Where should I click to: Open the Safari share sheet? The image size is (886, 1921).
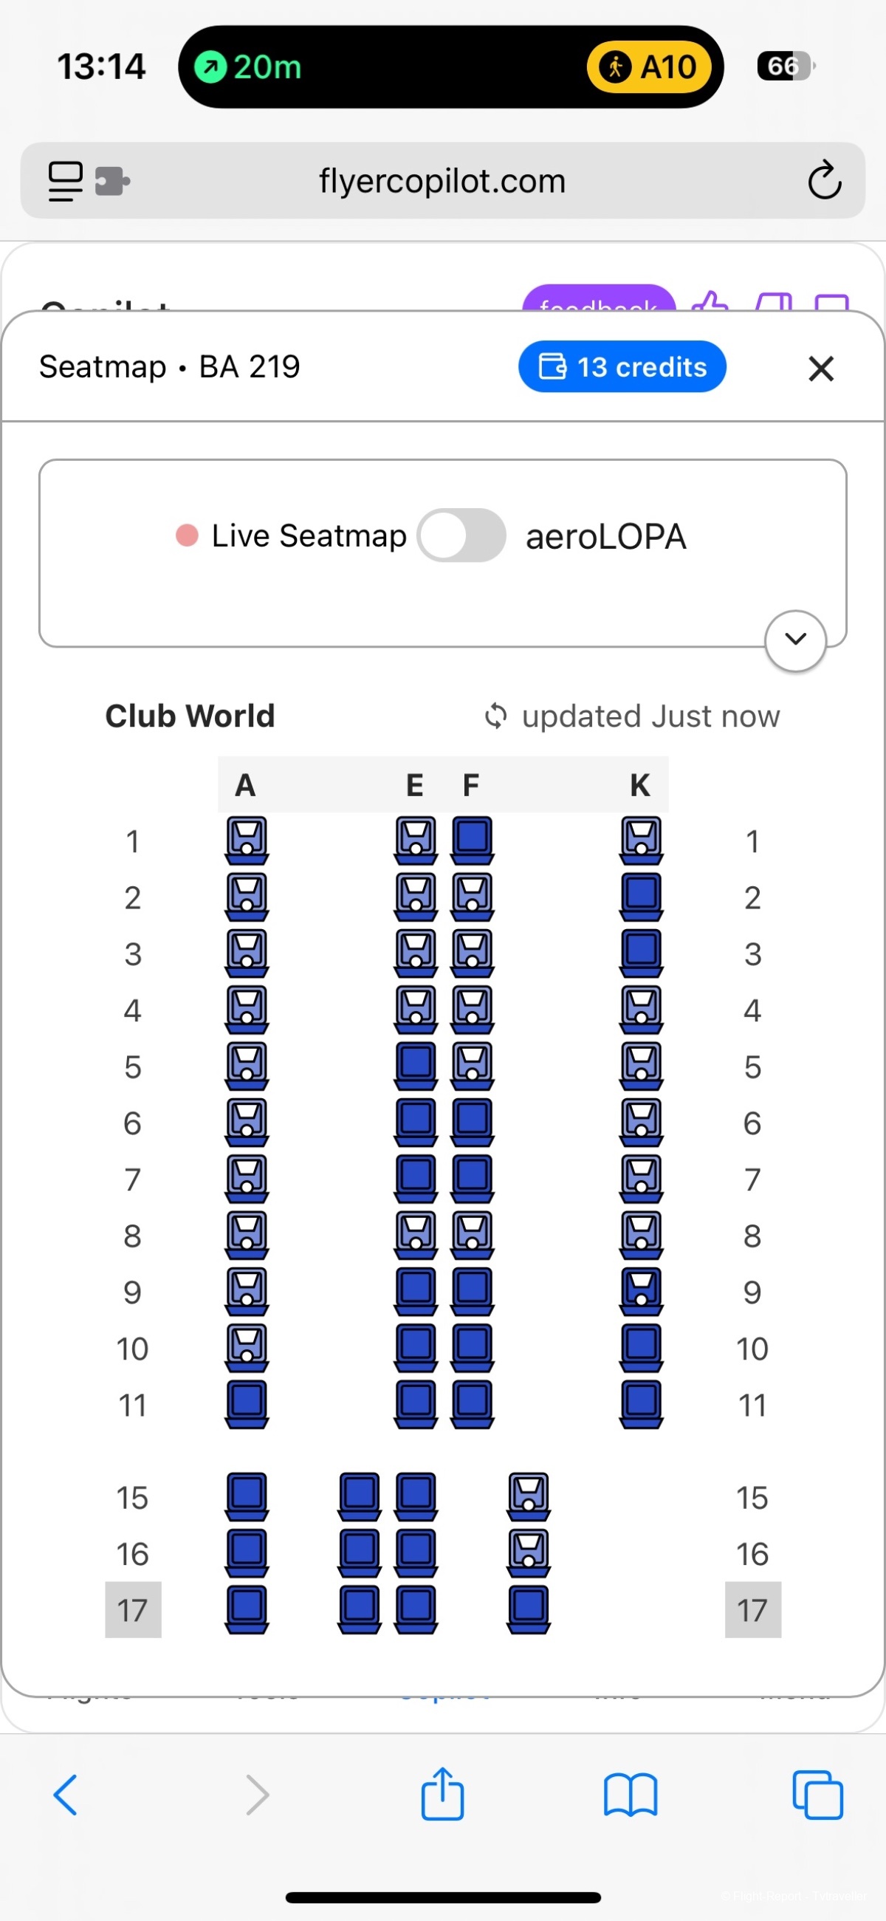pyautogui.click(x=442, y=1793)
